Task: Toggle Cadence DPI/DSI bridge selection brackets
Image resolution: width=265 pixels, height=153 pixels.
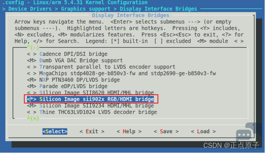Action: coord(32,54)
